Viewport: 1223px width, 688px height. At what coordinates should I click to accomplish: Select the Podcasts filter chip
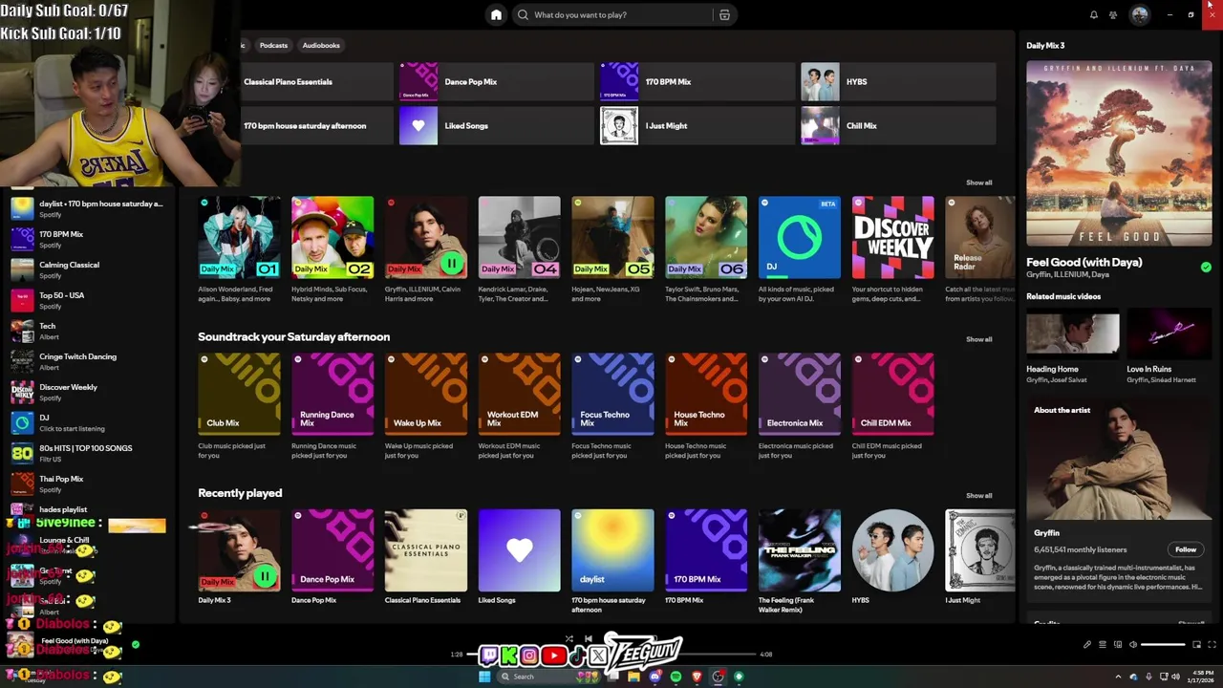pos(273,45)
